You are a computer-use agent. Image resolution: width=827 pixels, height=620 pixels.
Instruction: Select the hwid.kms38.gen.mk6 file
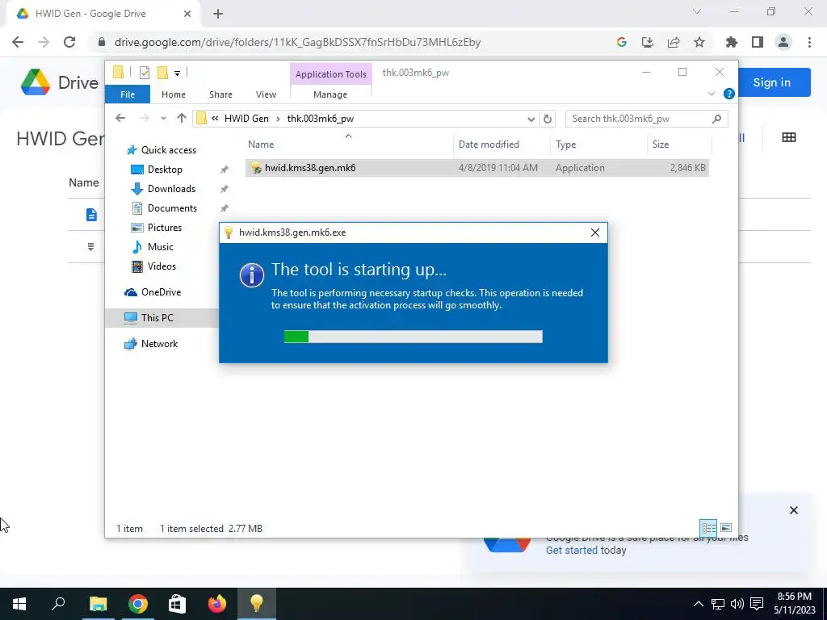tap(476, 168)
